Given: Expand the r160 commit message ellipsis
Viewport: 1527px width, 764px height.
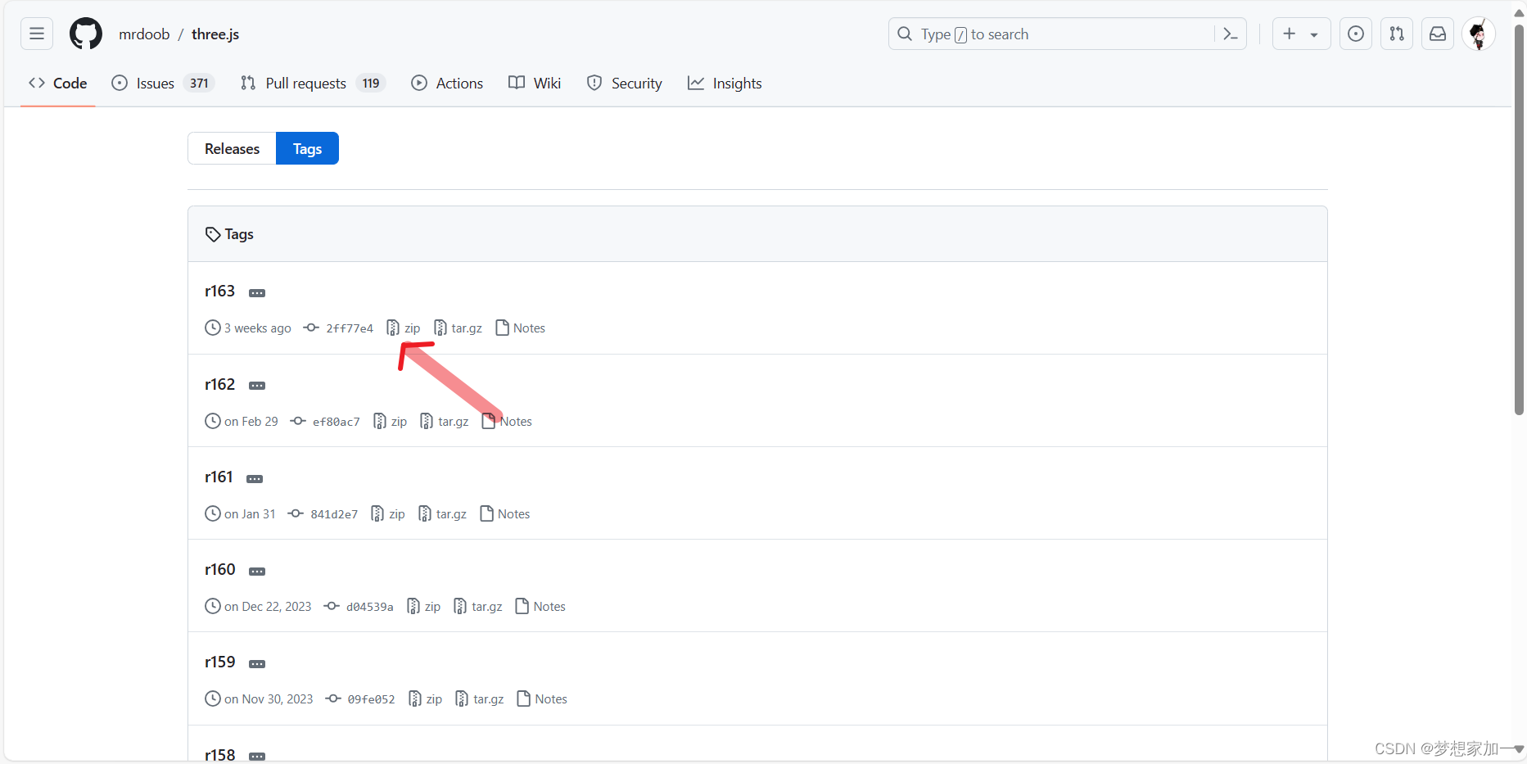Looking at the screenshot, I should pyautogui.click(x=257, y=572).
